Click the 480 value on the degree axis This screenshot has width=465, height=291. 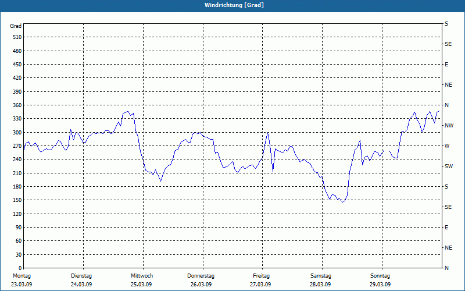click(17, 51)
